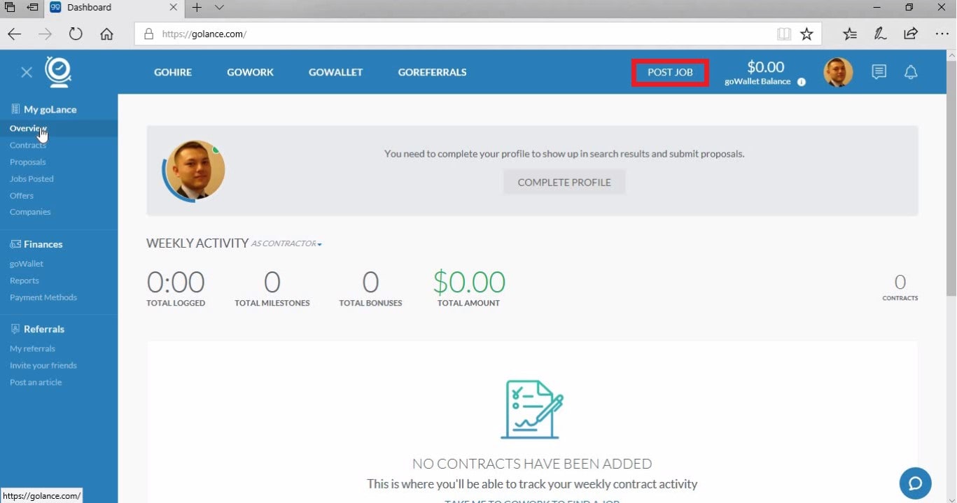Open the GOHIRE menu
Viewport: 957px width, 503px height.
pyautogui.click(x=173, y=72)
